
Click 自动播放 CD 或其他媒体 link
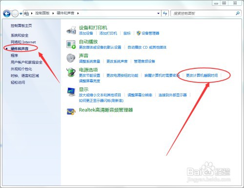[x=147, y=47]
